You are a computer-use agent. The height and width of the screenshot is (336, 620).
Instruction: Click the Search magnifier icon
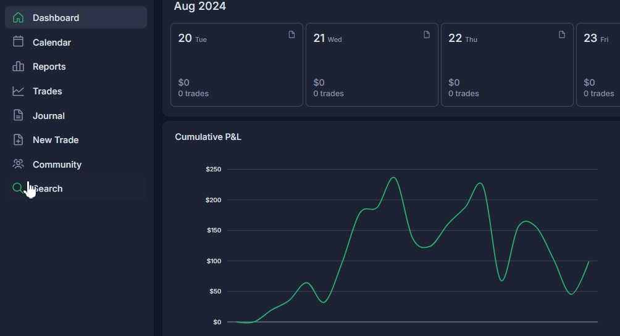[x=17, y=188]
